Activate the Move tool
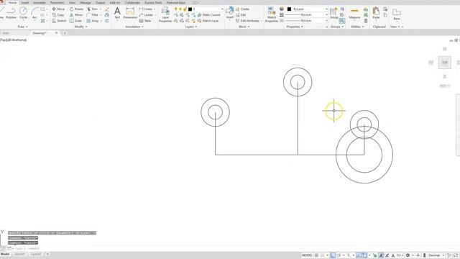 click(58, 9)
